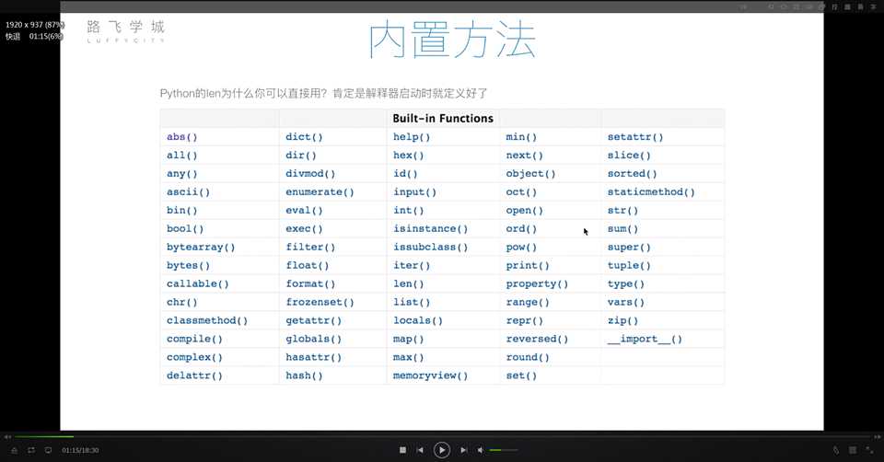Image resolution: width=884 pixels, height=462 pixels.
Task: Click the setattr() function entry
Action: [634, 137]
